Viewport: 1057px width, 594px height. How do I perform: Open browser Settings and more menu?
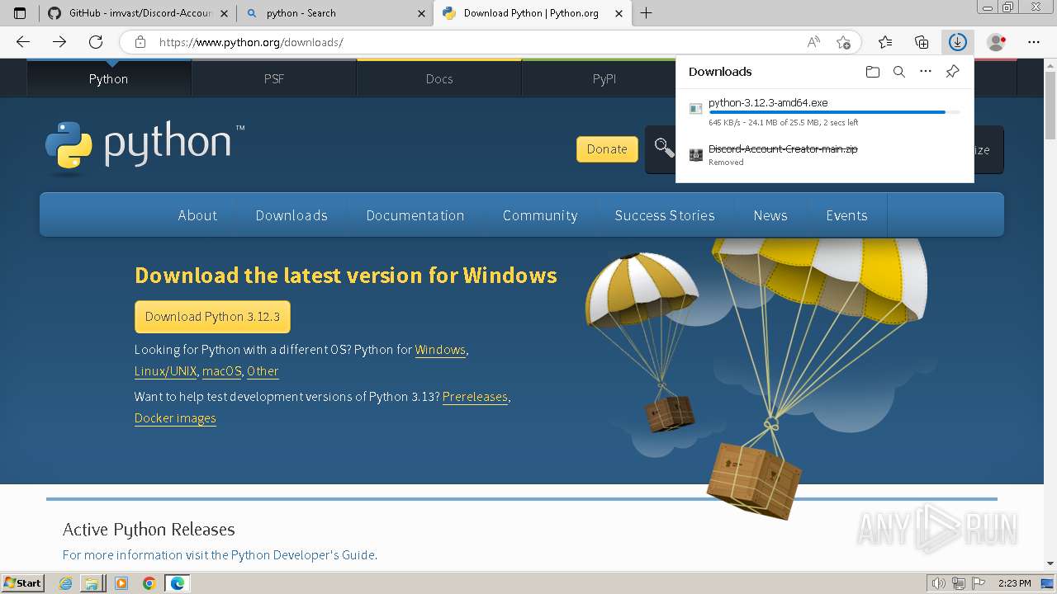click(1034, 42)
